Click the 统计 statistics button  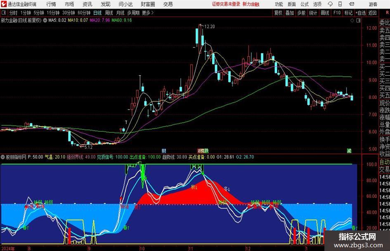click(x=313, y=13)
